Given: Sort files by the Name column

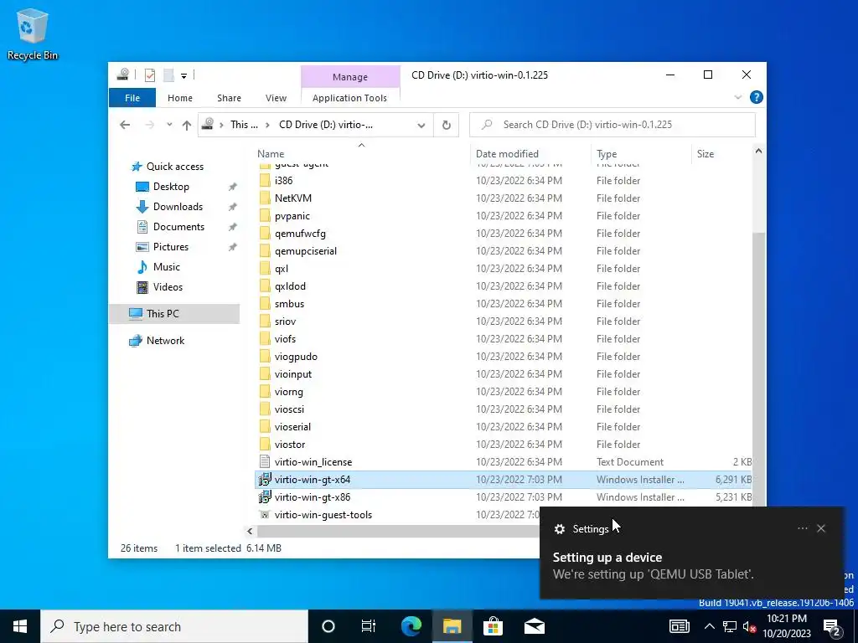Looking at the screenshot, I should point(361,154).
